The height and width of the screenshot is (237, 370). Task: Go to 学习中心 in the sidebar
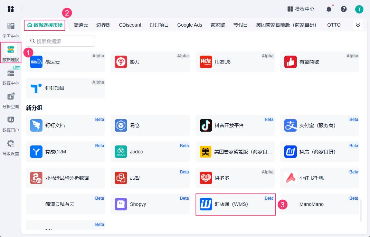pos(11,30)
